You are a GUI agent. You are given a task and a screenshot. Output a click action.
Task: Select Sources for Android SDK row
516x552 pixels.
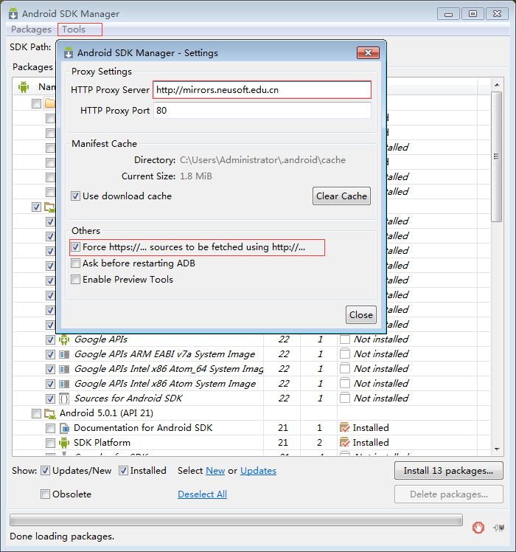pyautogui.click(x=128, y=399)
